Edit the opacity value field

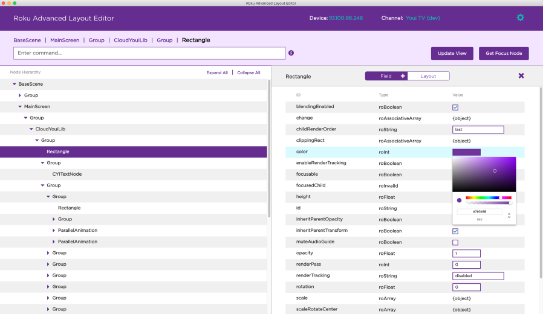click(x=466, y=253)
